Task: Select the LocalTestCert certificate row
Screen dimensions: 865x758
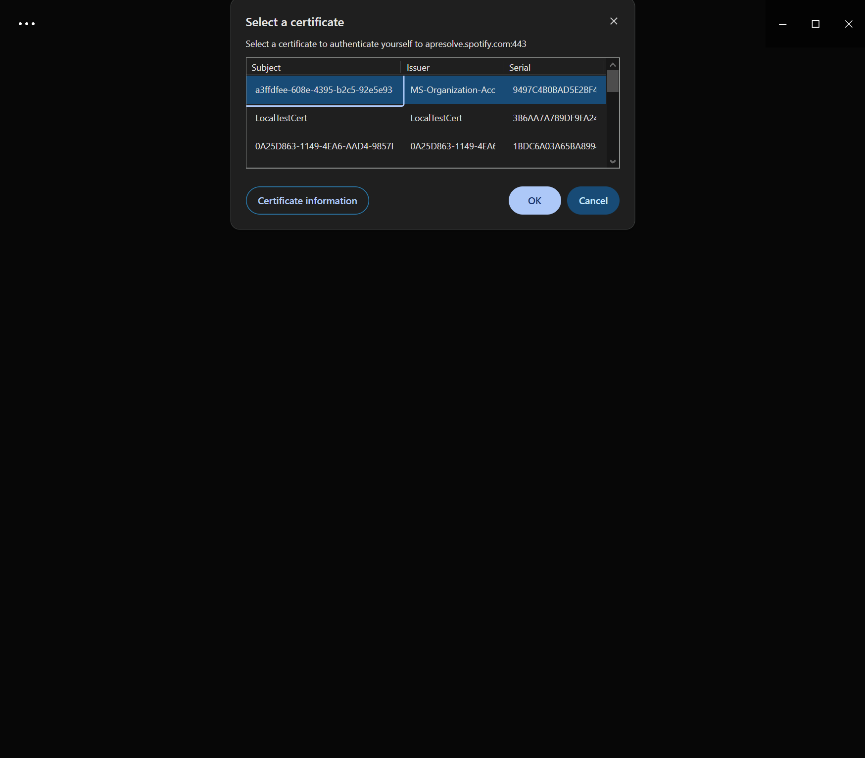Action: coord(346,118)
